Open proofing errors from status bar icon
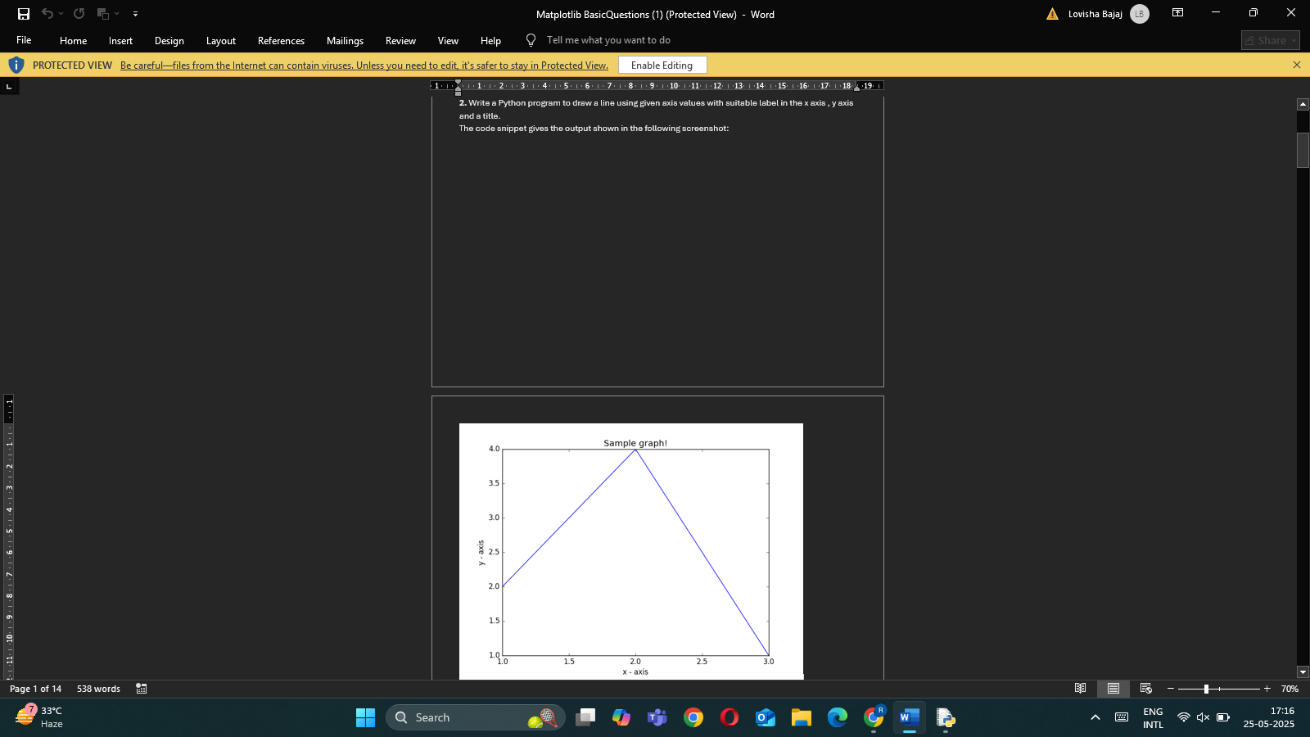Viewport: 1310px width, 737px height. [x=141, y=689]
